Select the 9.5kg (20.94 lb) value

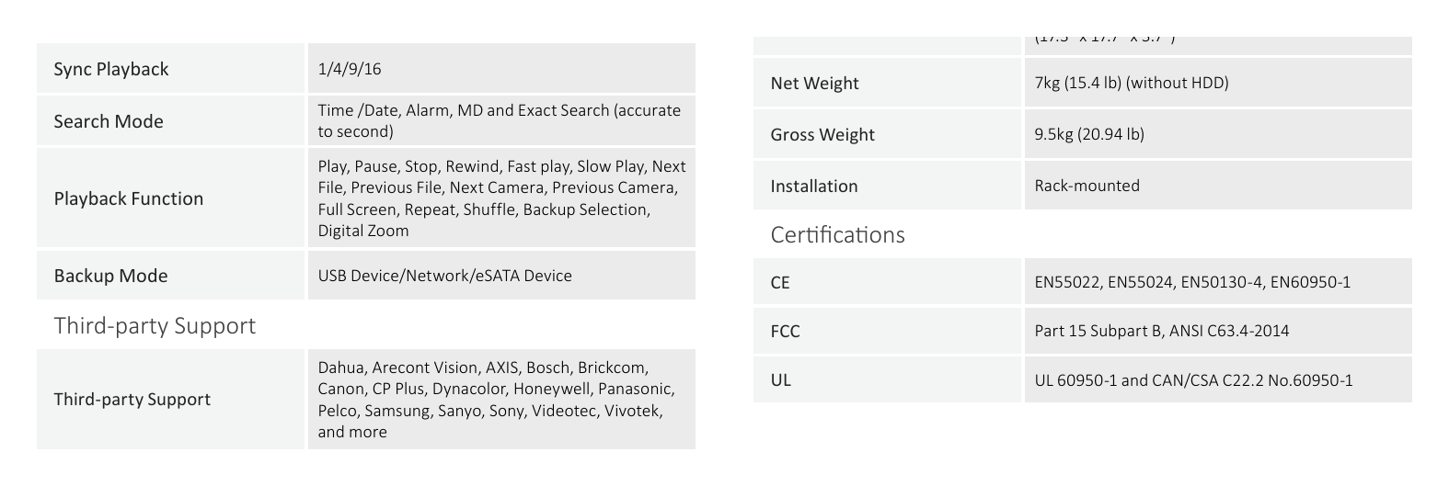tap(1089, 134)
